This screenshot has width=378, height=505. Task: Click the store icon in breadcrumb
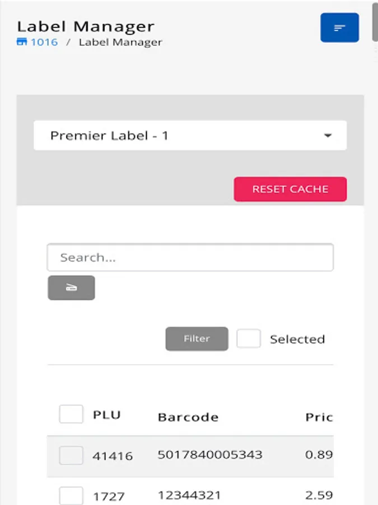(x=22, y=42)
